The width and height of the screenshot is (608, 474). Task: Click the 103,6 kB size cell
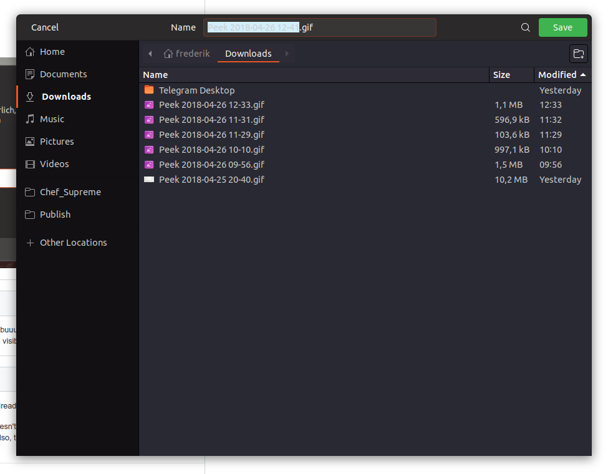[512, 135]
